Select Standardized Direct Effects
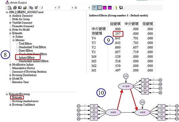Screen dimensions: 179x122 coord(33,54)
